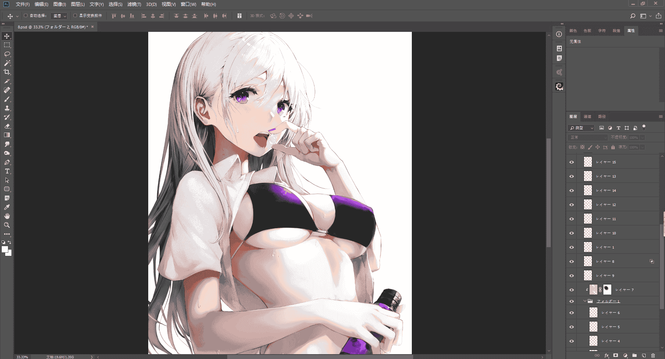Switch to the 路径 tab
665x359 pixels.
(602, 117)
